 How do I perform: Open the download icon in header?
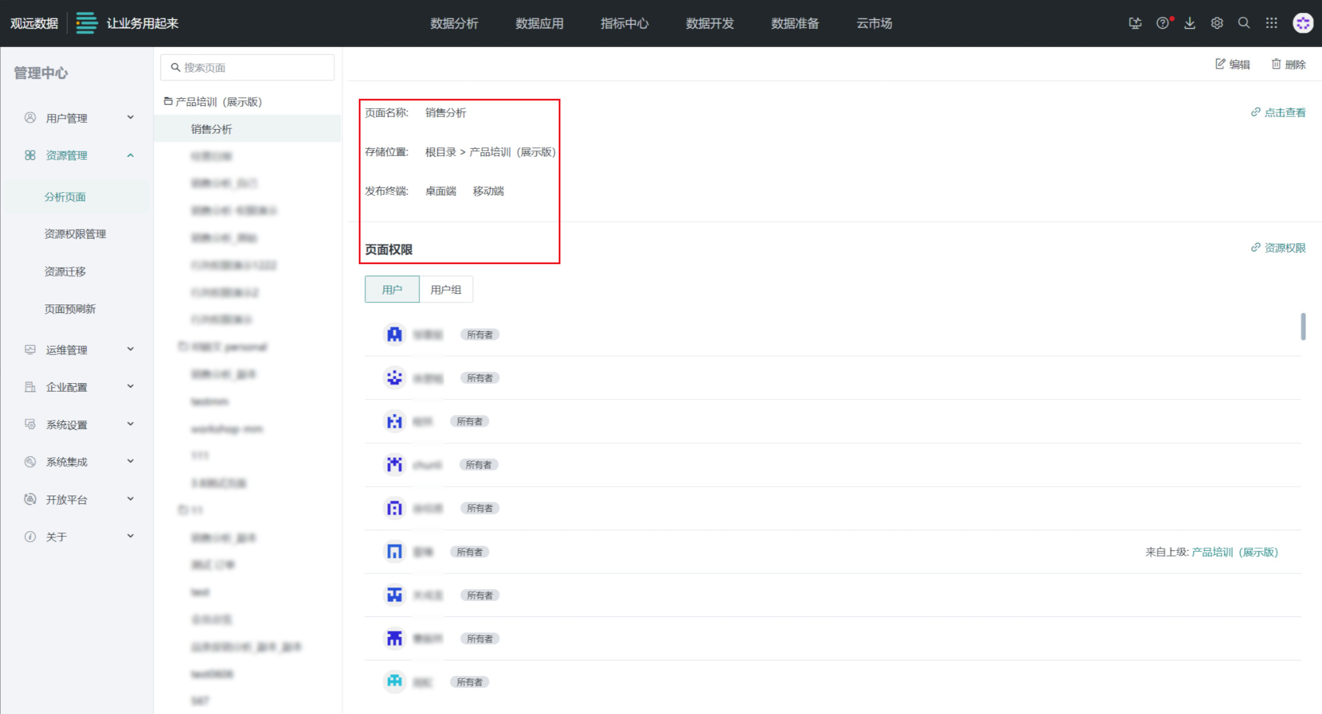pyautogui.click(x=1189, y=23)
